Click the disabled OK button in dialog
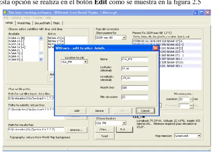Screen dimensions: 213x153 [122, 111]
